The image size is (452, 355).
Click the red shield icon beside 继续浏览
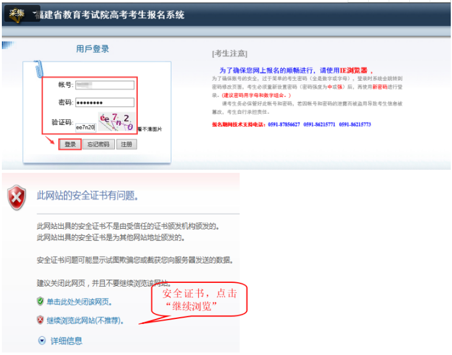tap(40, 320)
